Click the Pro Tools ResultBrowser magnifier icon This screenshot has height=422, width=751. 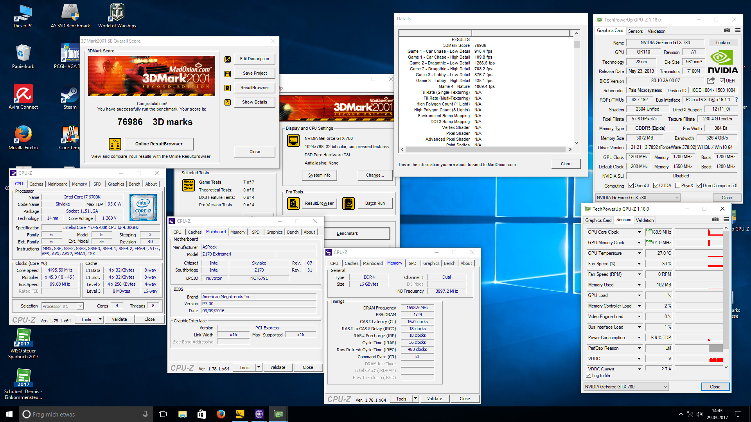[293, 204]
